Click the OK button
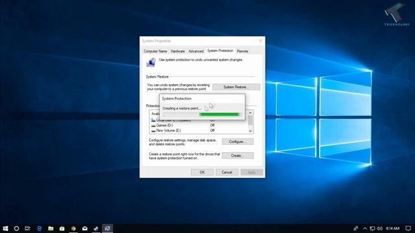415x233 pixels. (202, 172)
